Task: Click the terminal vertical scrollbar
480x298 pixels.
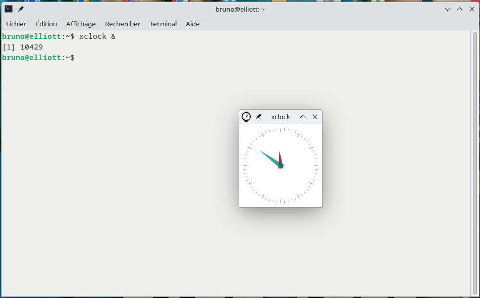Action: [x=474, y=162]
